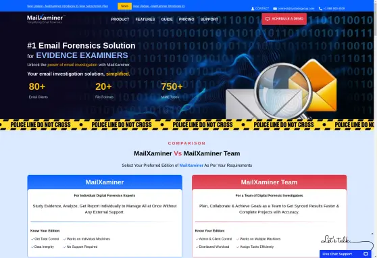Select the MailXaminer Team edition header
The height and width of the screenshot is (258, 377).
pyautogui.click(x=270, y=182)
